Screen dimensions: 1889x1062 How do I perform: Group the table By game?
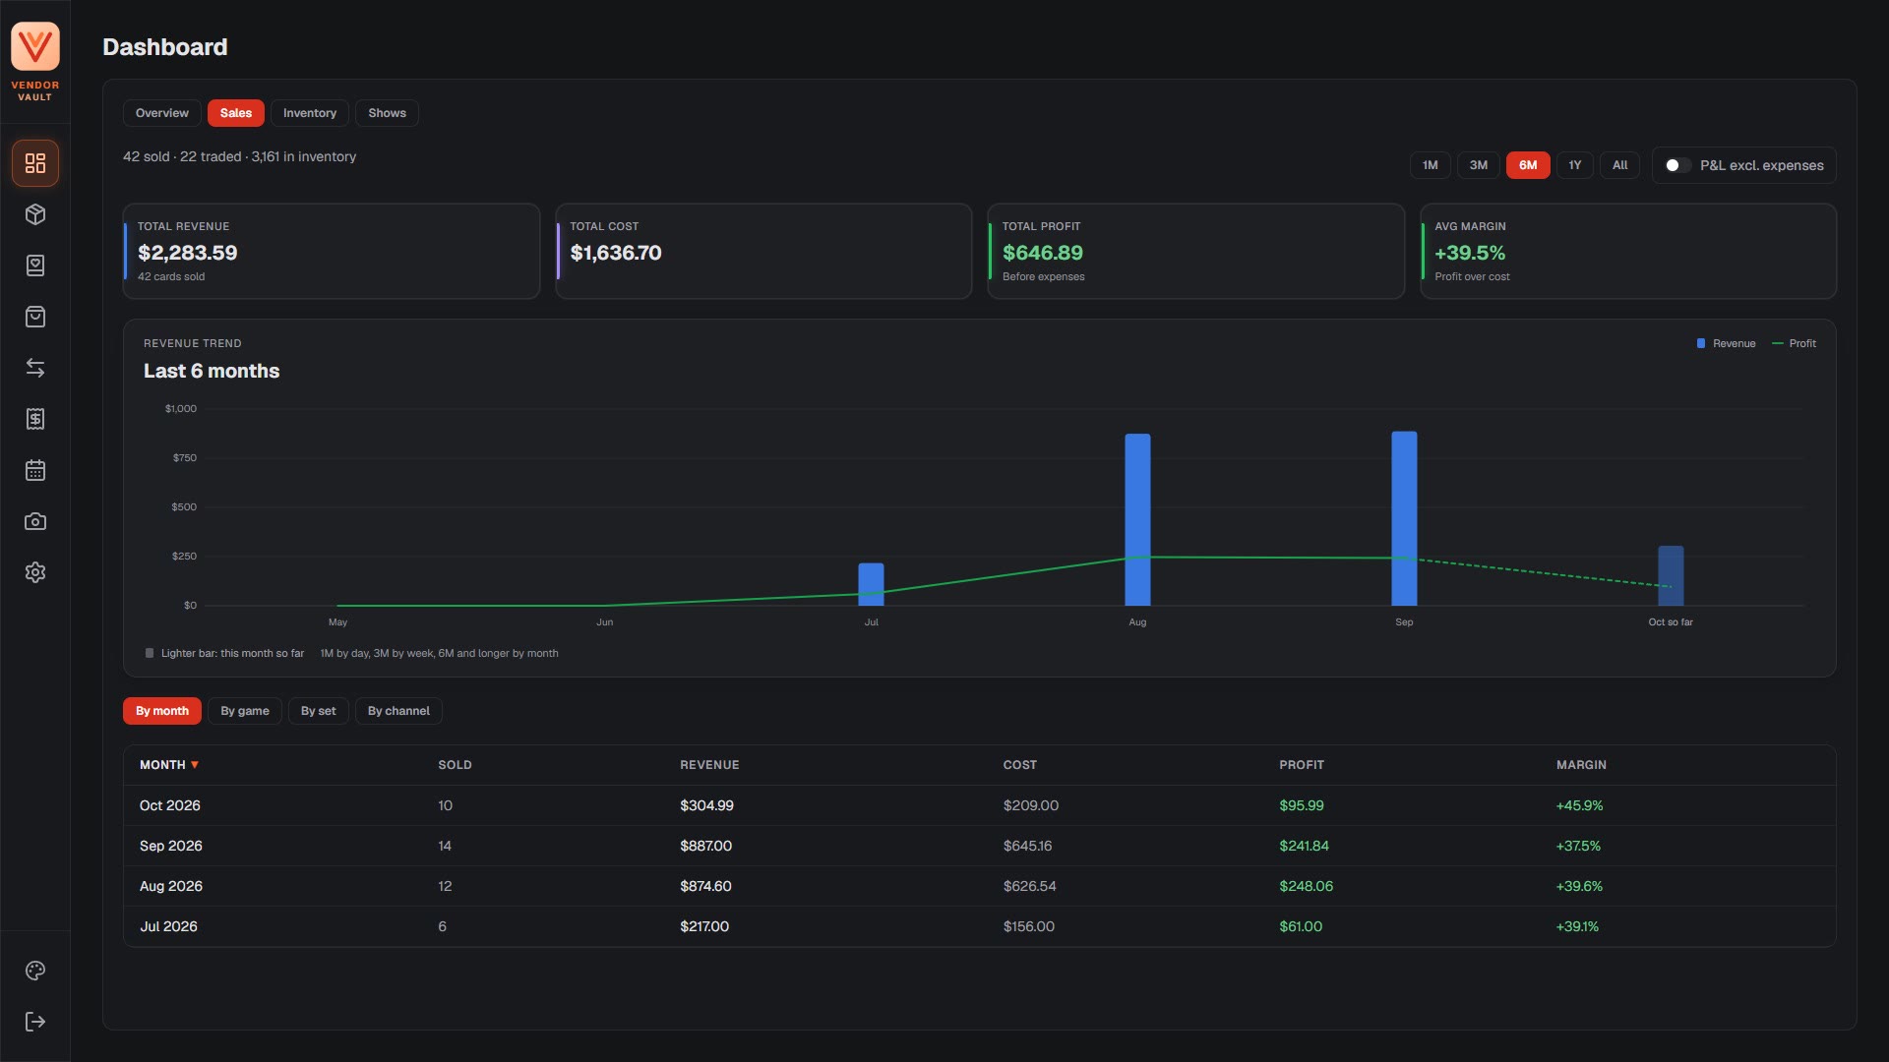click(x=245, y=711)
